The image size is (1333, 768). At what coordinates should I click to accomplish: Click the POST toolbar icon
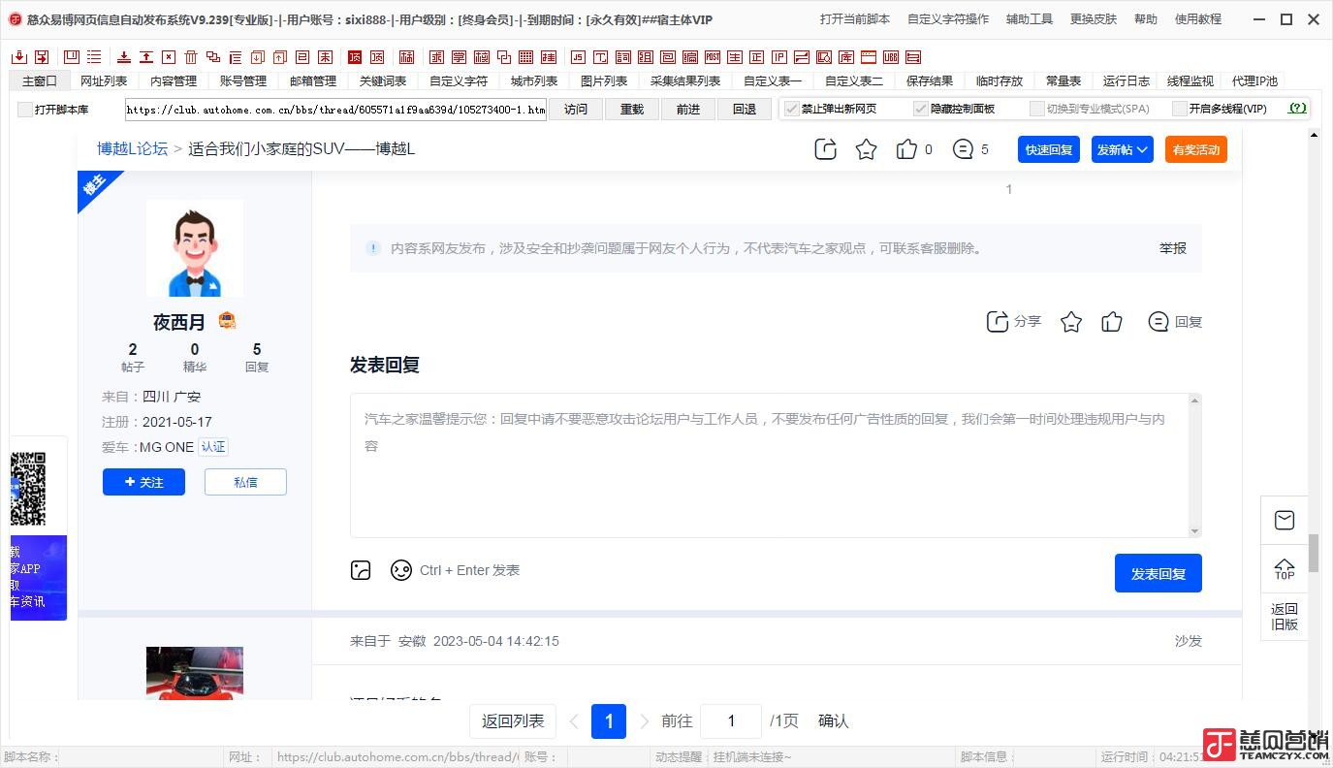713,57
